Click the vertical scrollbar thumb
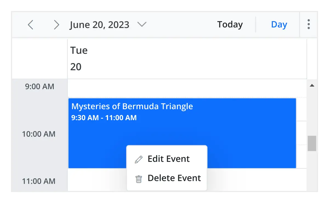The width and height of the screenshot is (329, 203). coord(312,143)
